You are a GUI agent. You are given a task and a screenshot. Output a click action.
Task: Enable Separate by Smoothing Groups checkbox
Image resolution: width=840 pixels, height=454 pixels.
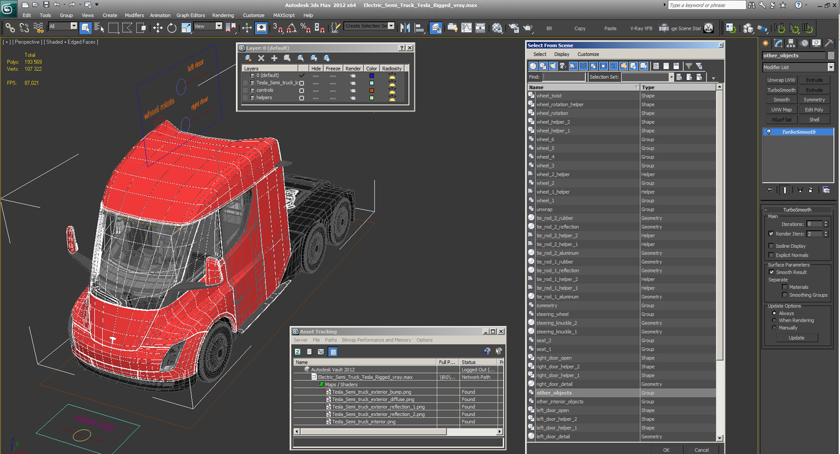(784, 295)
